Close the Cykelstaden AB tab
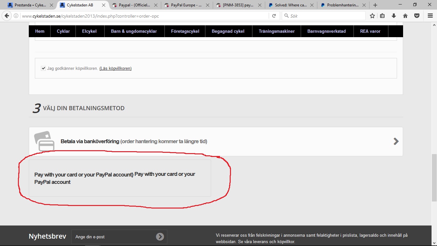Screen dimensions: 437x246 pos(104,5)
